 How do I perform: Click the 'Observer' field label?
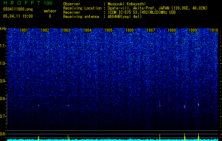point(72,4)
